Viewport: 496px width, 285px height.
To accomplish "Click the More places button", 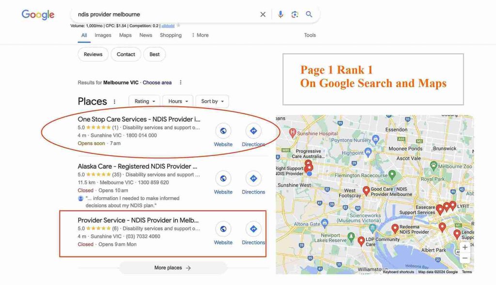I will pyautogui.click(x=173, y=268).
